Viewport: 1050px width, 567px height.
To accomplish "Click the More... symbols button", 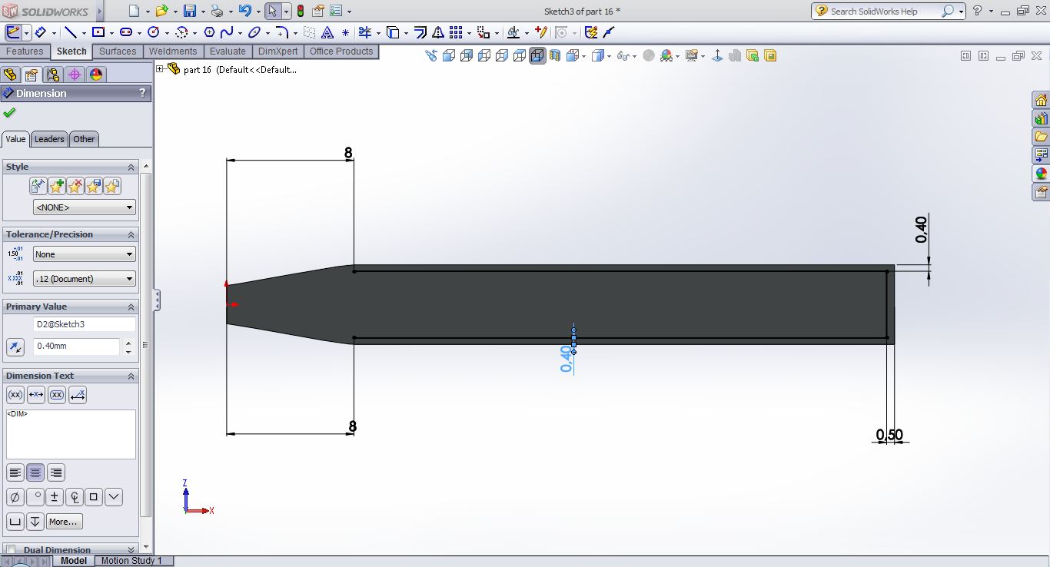I will point(63,522).
